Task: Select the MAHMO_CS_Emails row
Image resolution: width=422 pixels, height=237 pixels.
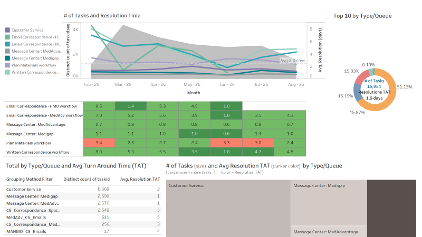Action: click(x=83, y=231)
